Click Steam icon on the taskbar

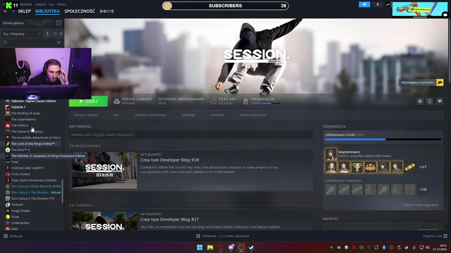pos(252,247)
